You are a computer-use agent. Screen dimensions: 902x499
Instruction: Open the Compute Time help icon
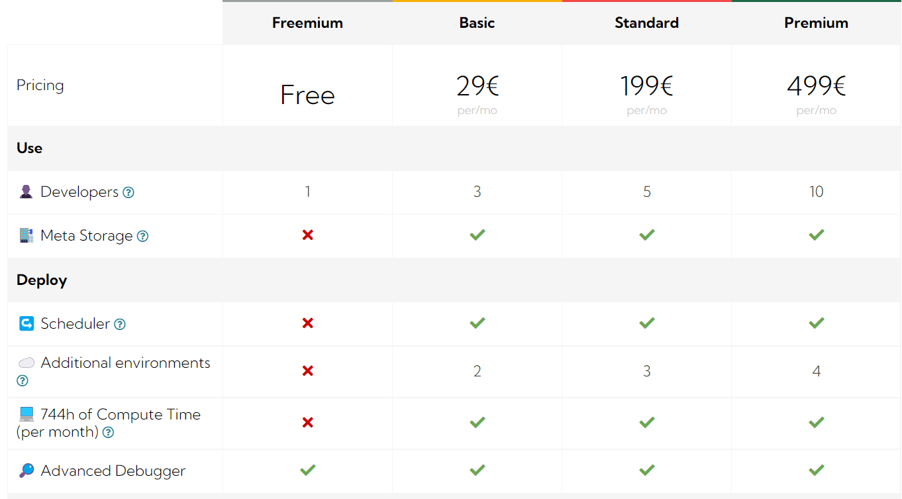(108, 432)
